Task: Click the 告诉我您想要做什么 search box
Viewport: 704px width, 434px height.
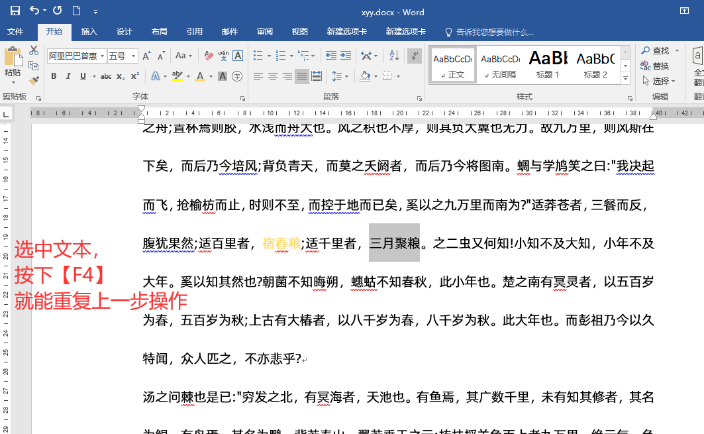Action: point(494,32)
